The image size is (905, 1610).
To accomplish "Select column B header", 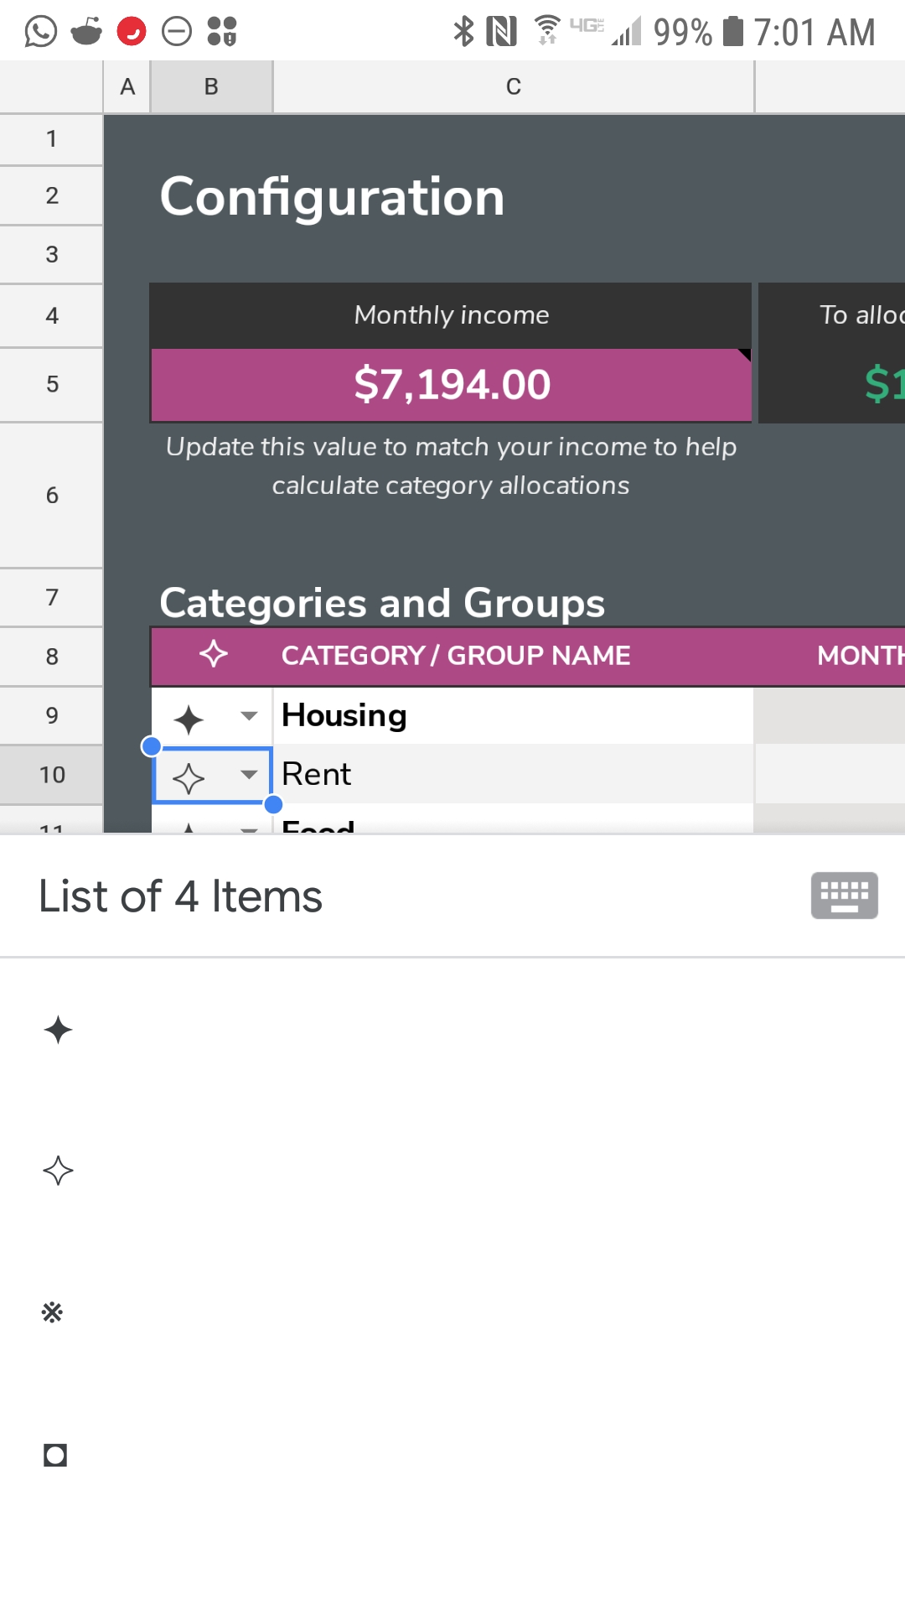I will pyautogui.click(x=211, y=86).
